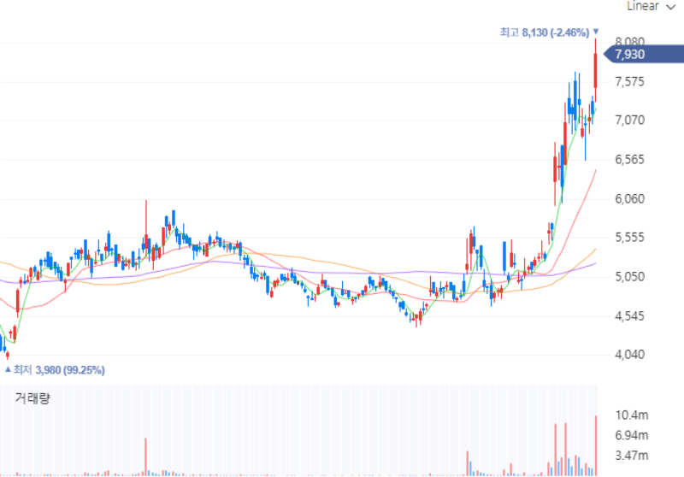Viewport: 684px width, 477px height.
Task: Click the 5,555 price axis label
Action: point(629,238)
